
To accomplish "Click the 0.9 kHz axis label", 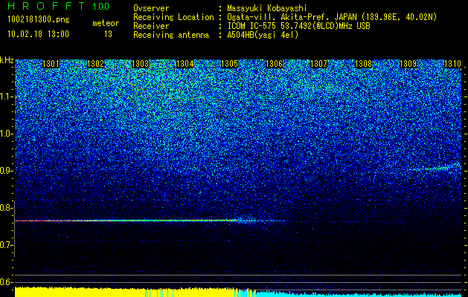I will [6, 171].
